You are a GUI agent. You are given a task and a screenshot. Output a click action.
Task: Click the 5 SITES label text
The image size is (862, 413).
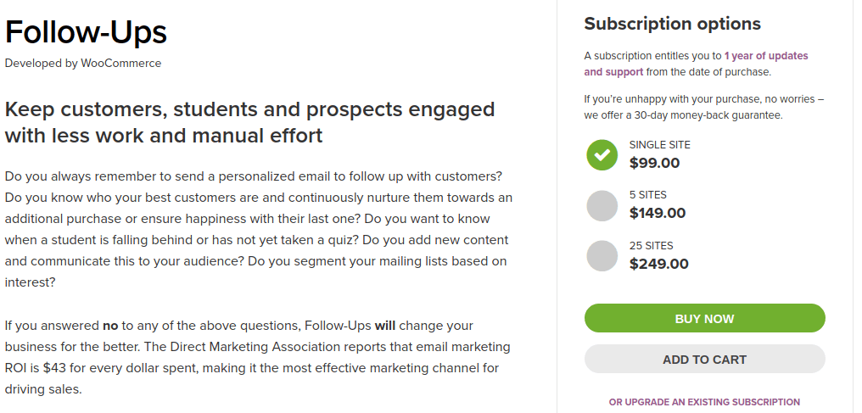pyautogui.click(x=647, y=195)
